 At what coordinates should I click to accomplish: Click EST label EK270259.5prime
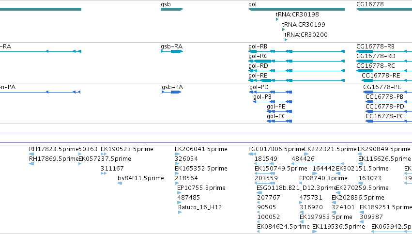(x=362, y=188)
